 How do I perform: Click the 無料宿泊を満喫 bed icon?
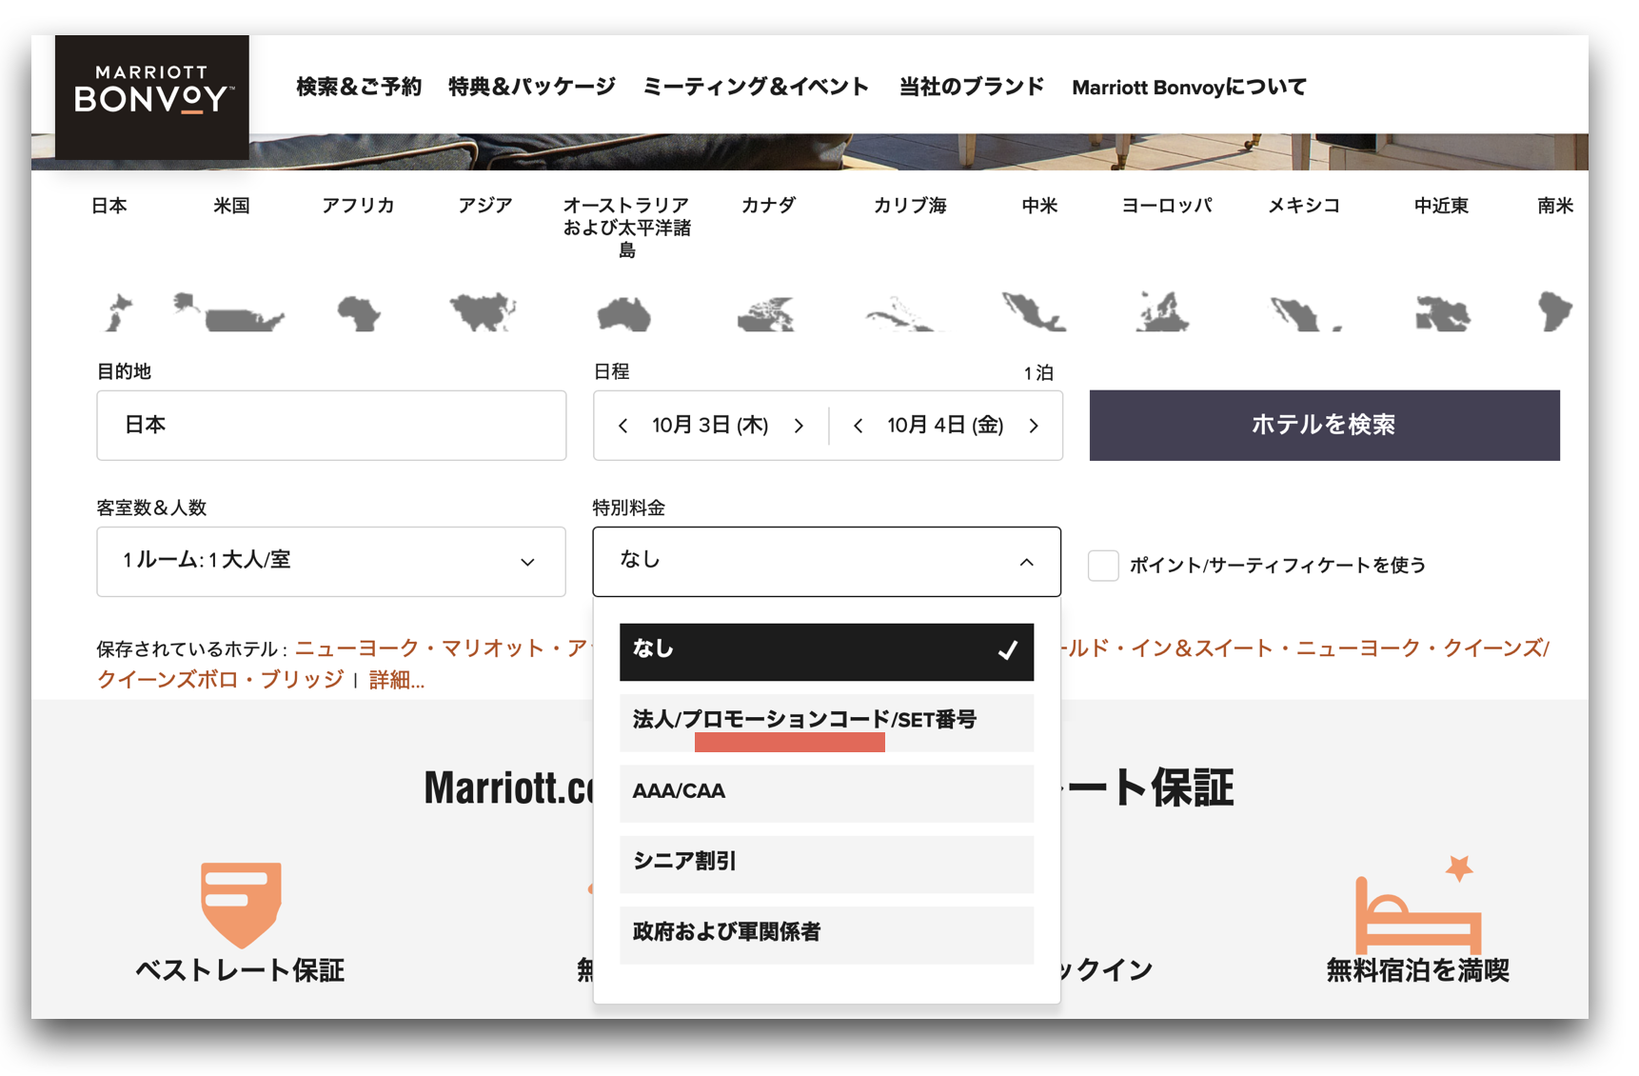coord(1418,905)
